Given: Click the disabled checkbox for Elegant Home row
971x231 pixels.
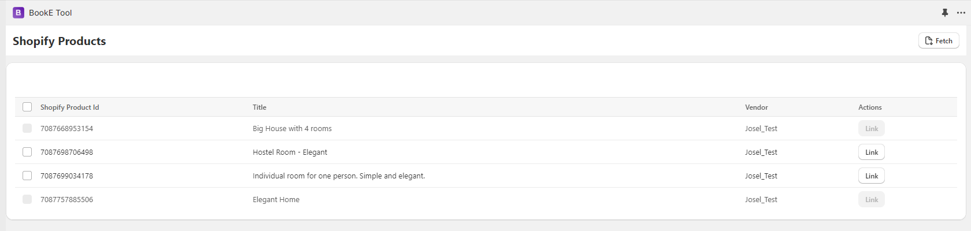Looking at the screenshot, I should tap(27, 199).
